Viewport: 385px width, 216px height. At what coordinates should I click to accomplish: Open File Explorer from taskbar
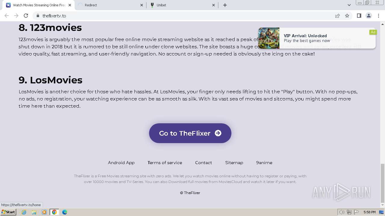pyautogui.click(x=34, y=212)
